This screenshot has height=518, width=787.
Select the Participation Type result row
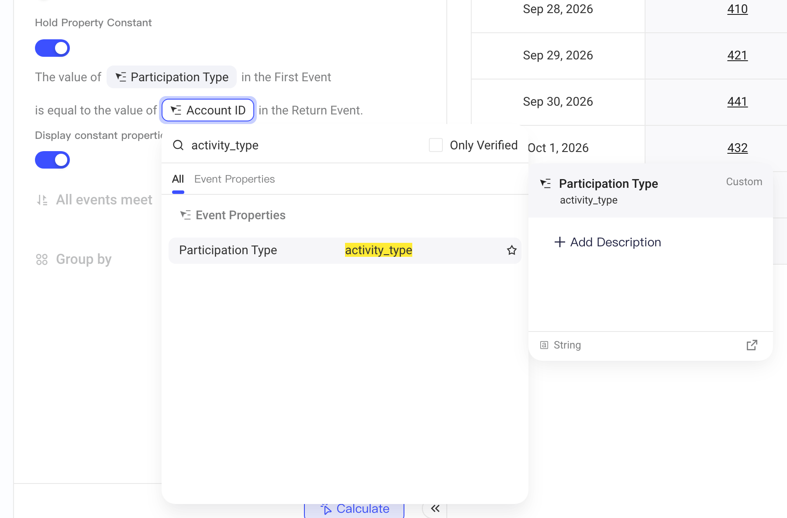tap(345, 250)
